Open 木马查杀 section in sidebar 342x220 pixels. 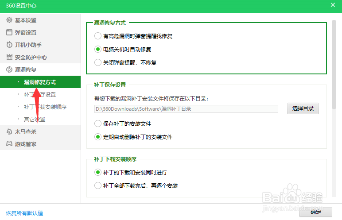[x=40, y=131]
